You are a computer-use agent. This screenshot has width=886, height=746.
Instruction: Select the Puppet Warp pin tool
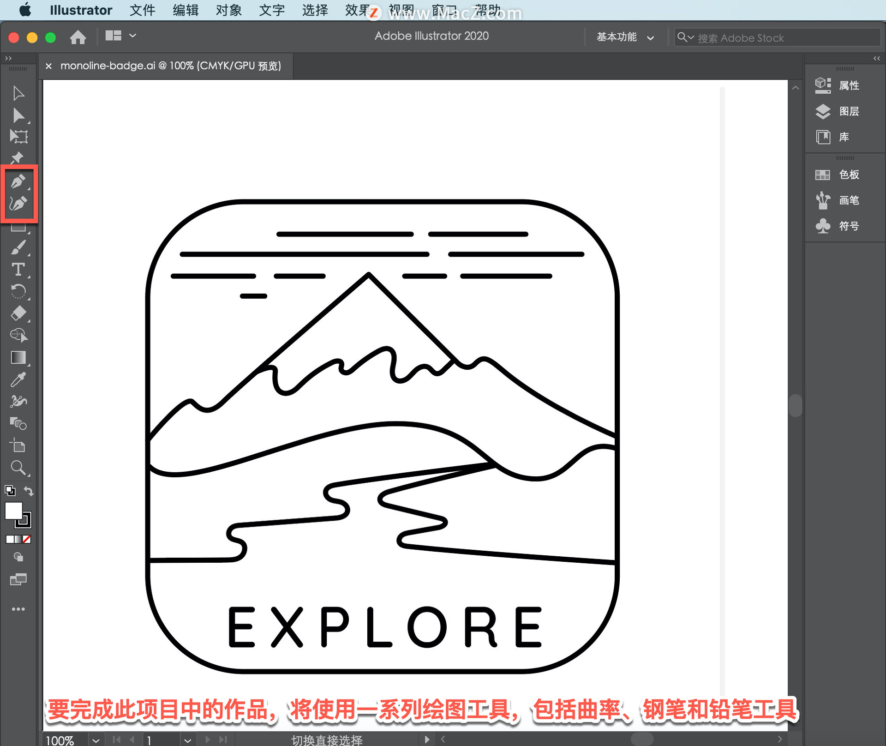[18, 158]
